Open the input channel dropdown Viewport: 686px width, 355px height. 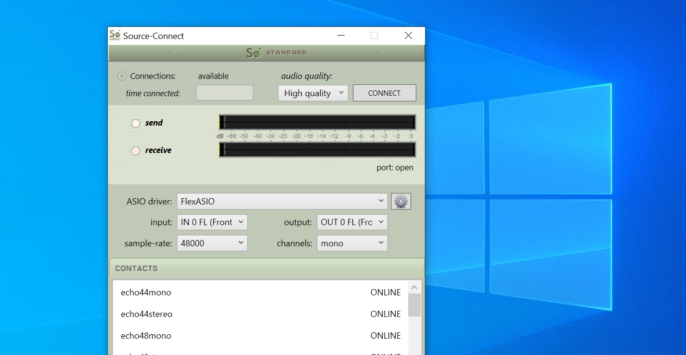[212, 222]
